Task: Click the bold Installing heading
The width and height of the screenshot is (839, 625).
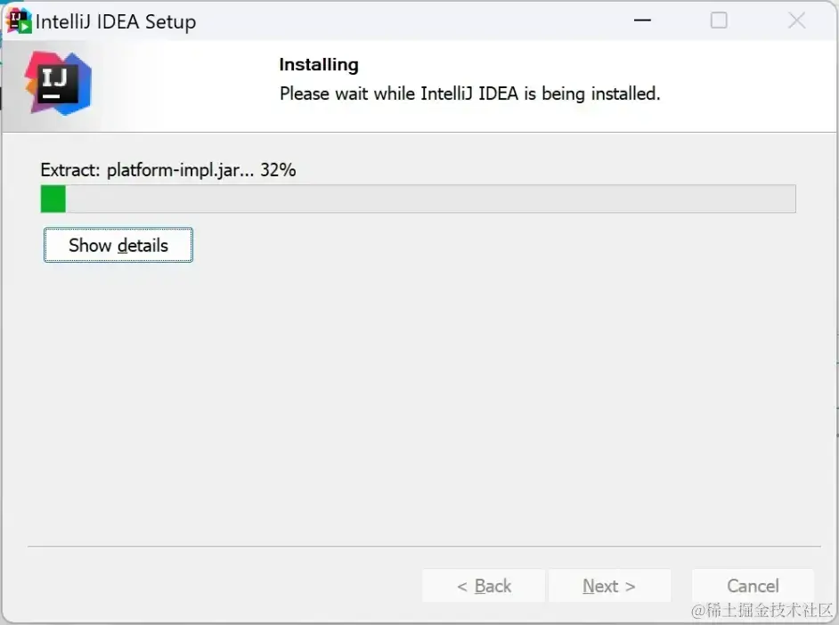Action: (x=319, y=65)
